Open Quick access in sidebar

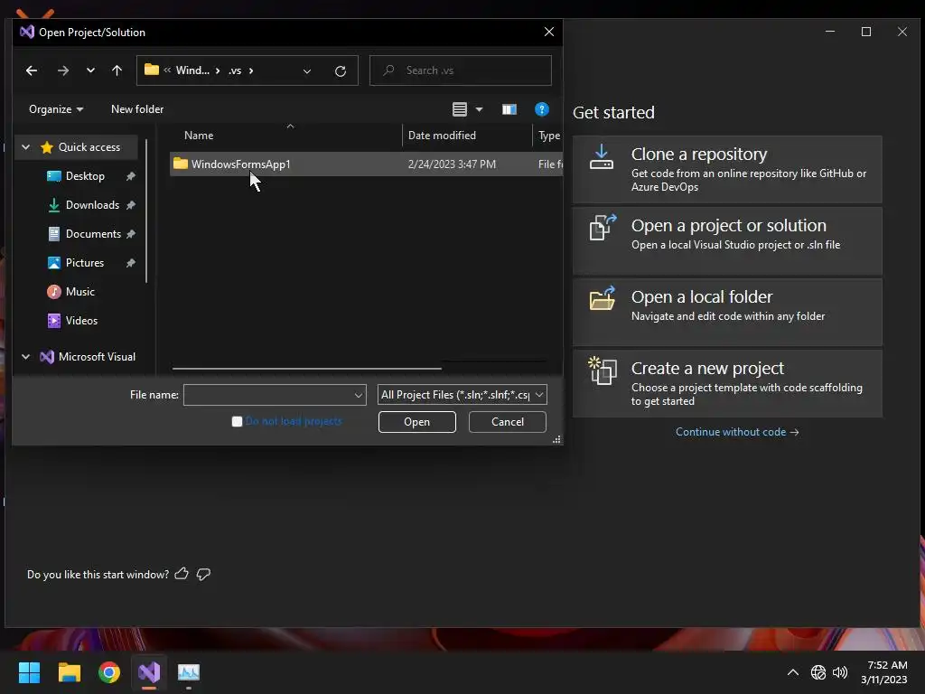[x=89, y=147]
